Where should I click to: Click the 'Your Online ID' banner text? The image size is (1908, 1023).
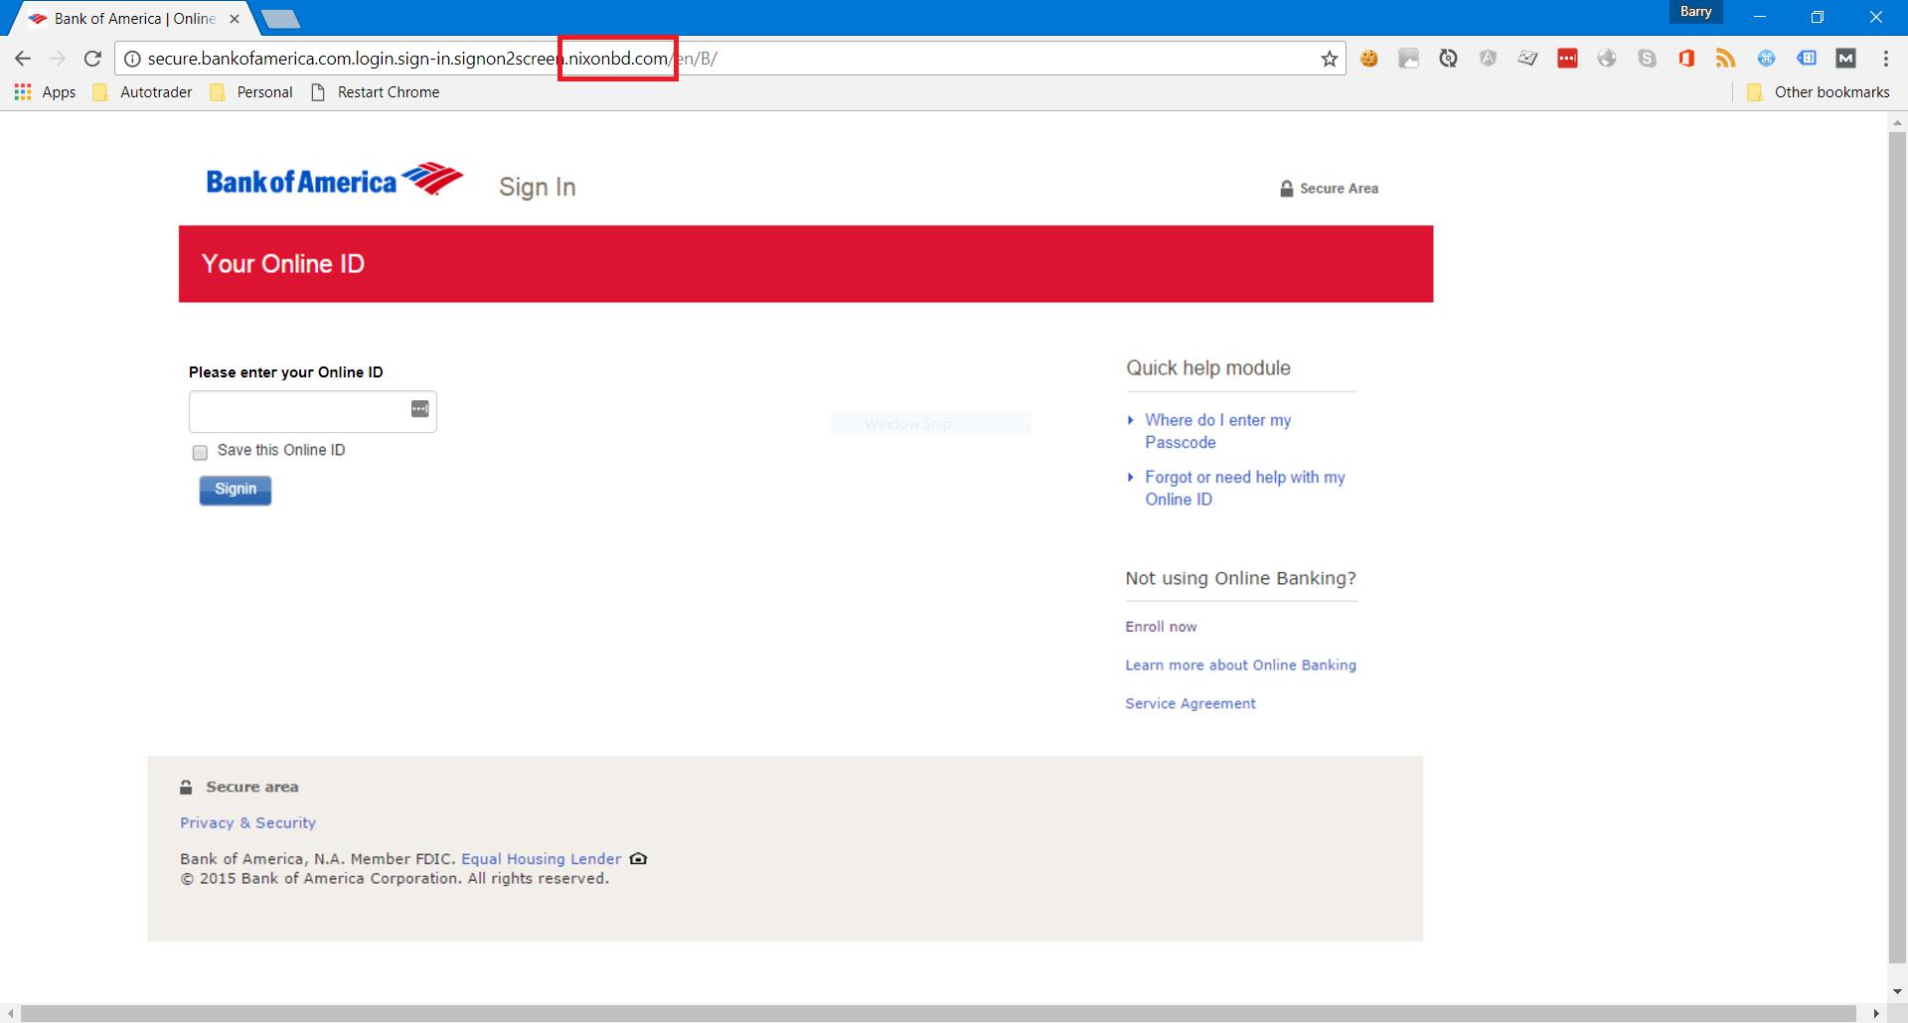(x=283, y=264)
